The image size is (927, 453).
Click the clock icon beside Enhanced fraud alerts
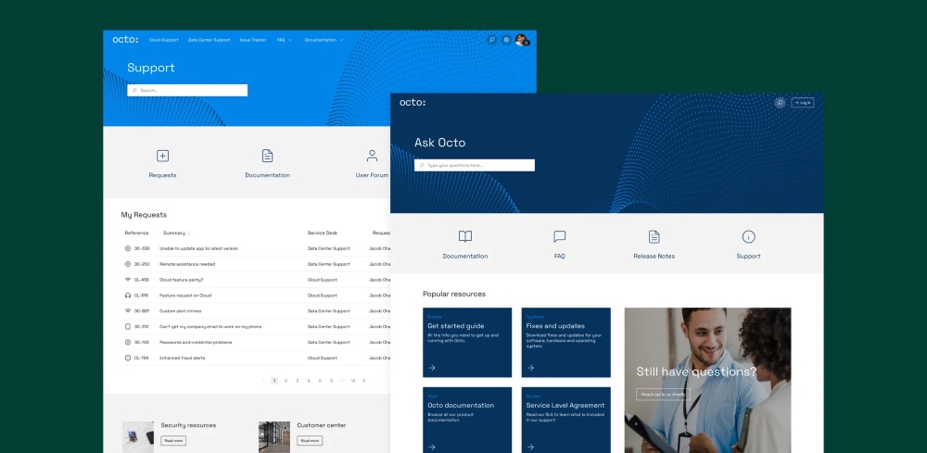click(x=128, y=358)
